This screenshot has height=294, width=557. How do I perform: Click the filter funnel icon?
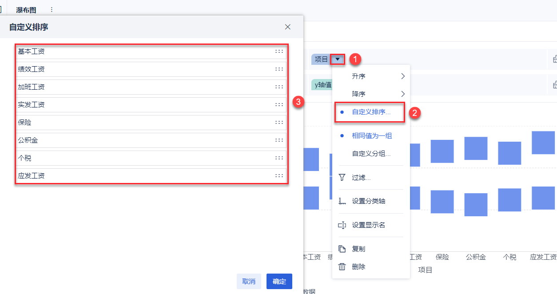coord(342,178)
